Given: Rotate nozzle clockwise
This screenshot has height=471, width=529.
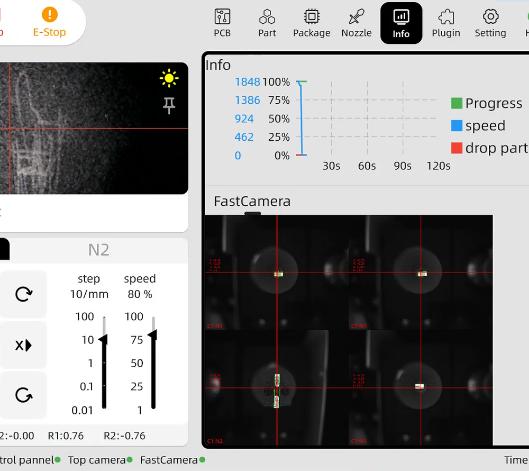Looking at the screenshot, I should [x=24, y=294].
